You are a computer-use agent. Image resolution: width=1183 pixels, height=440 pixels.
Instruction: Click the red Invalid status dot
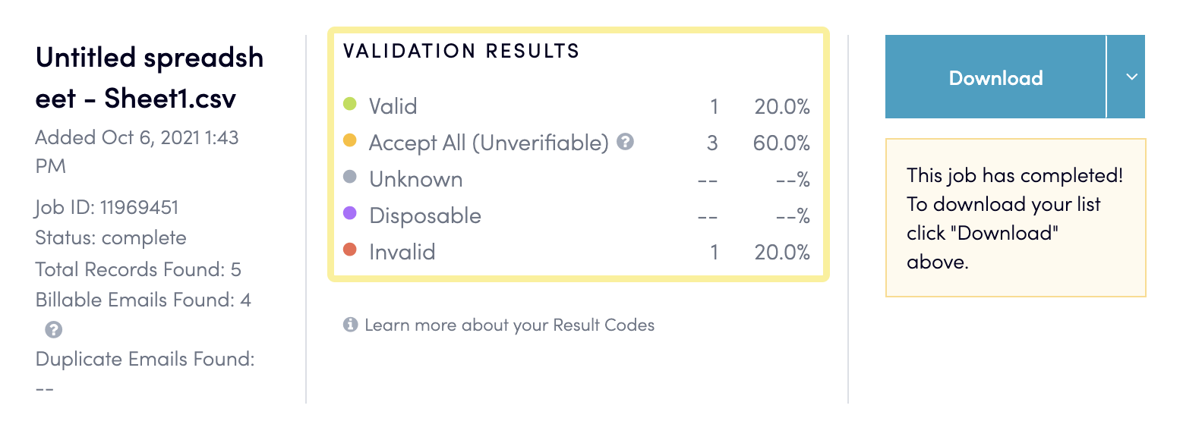coord(352,252)
